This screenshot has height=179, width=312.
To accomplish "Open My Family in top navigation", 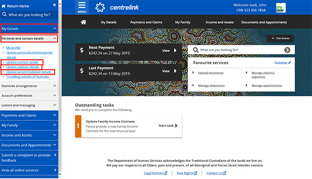I will [x=183, y=22].
